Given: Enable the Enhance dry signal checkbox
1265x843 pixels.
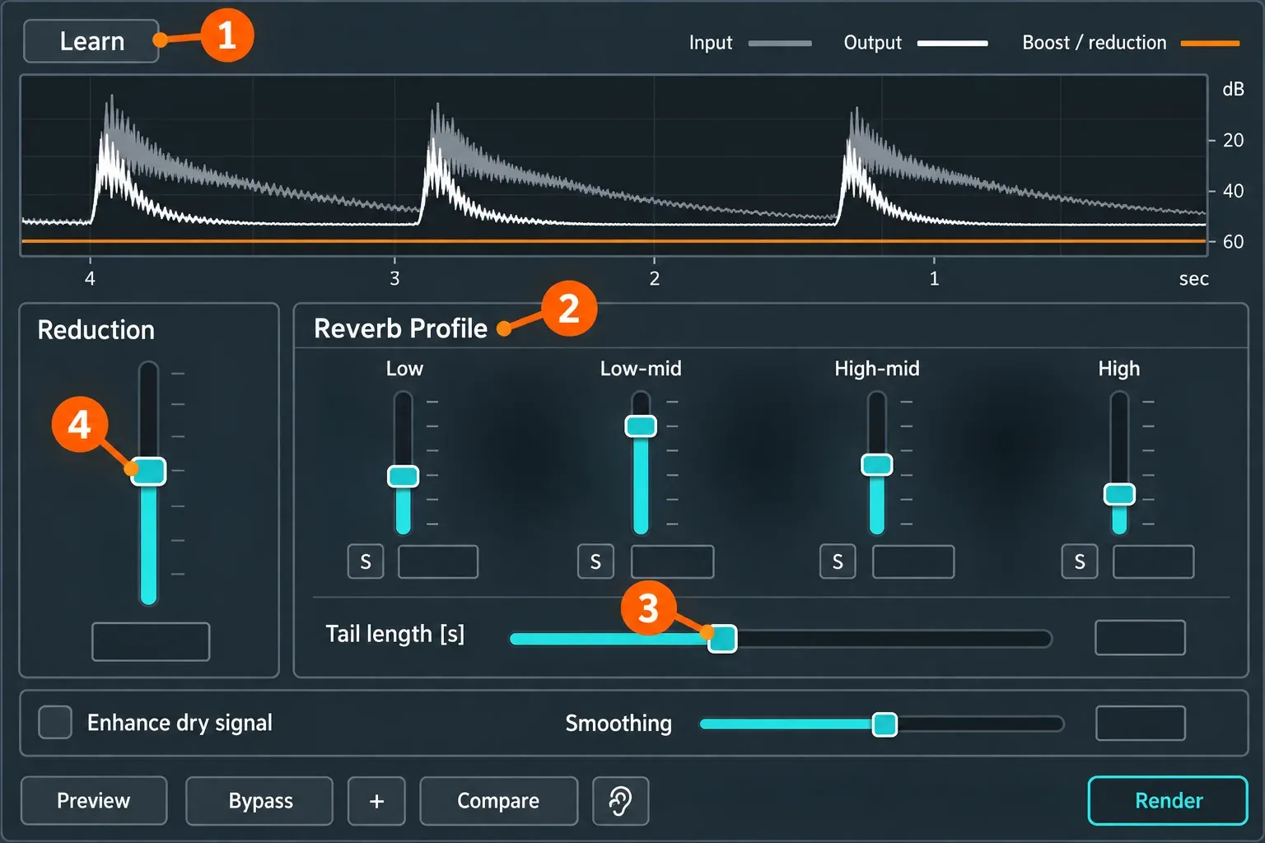Looking at the screenshot, I should pos(55,722).
